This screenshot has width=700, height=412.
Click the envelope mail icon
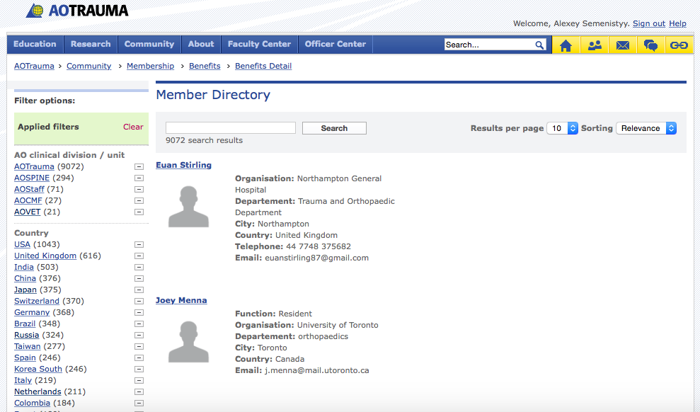click(623, 45)
